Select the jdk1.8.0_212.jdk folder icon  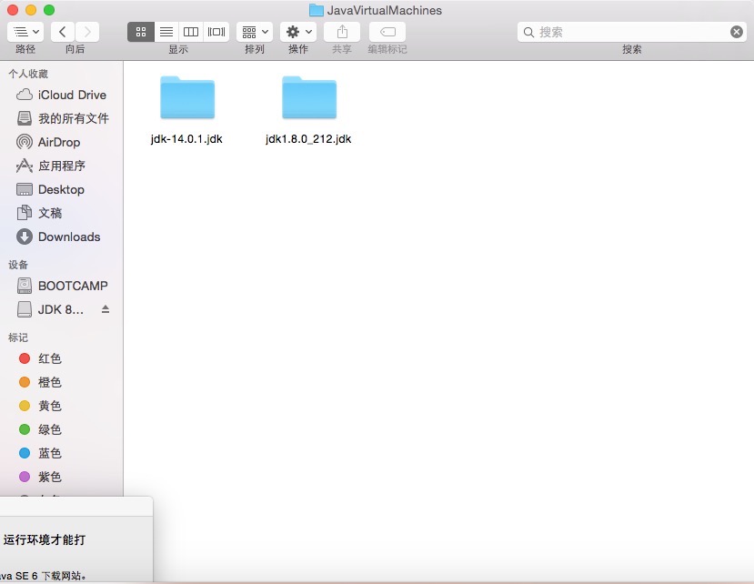coord(308,97)
